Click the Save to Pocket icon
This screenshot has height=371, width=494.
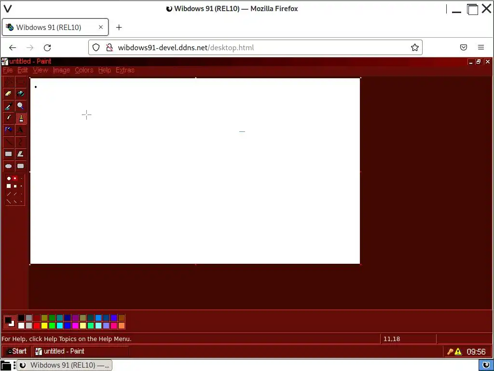coord(464,47)
